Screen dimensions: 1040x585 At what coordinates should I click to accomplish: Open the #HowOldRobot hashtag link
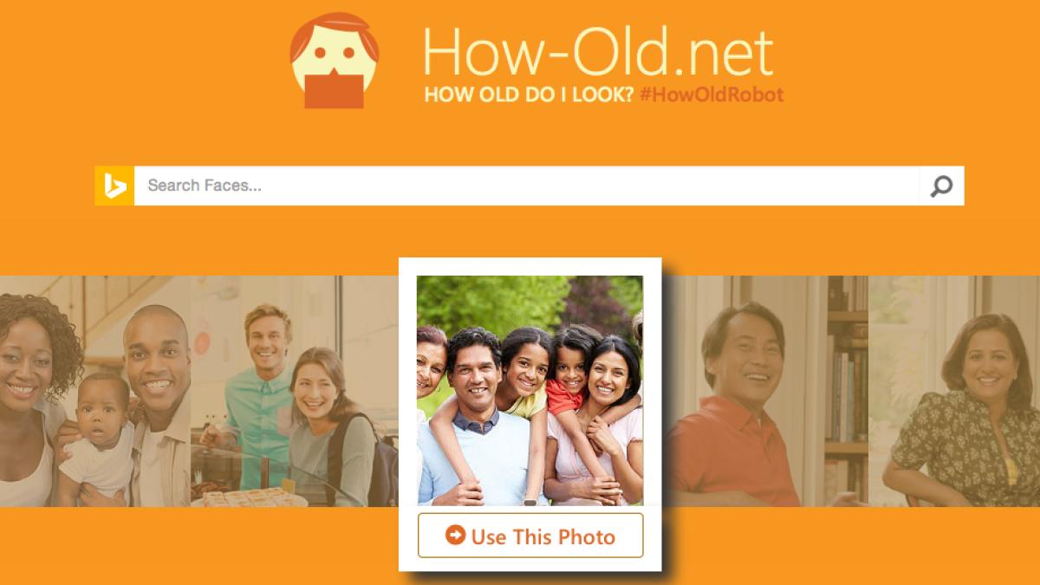point(711,94)
